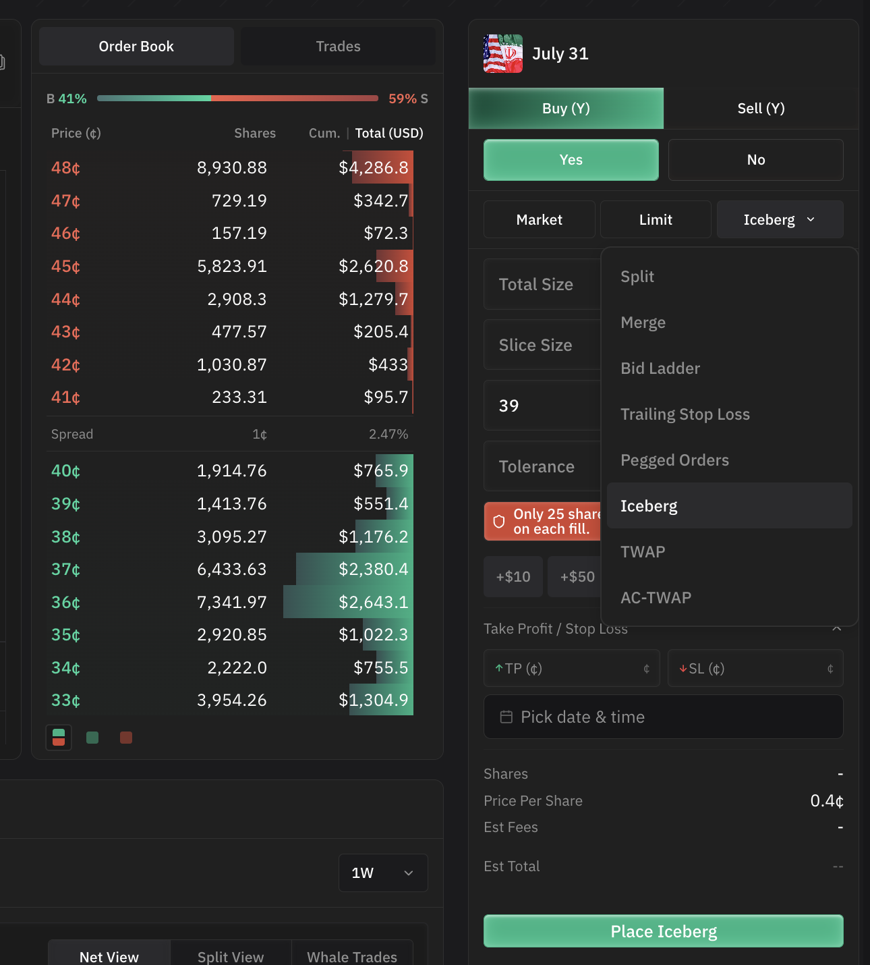This screenshot has height=965, width=870.
Task: Click the Total Size input field
Action: pos(542,284)
